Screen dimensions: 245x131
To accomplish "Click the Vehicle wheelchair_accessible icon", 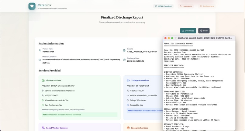I will [x=128, y=95].
